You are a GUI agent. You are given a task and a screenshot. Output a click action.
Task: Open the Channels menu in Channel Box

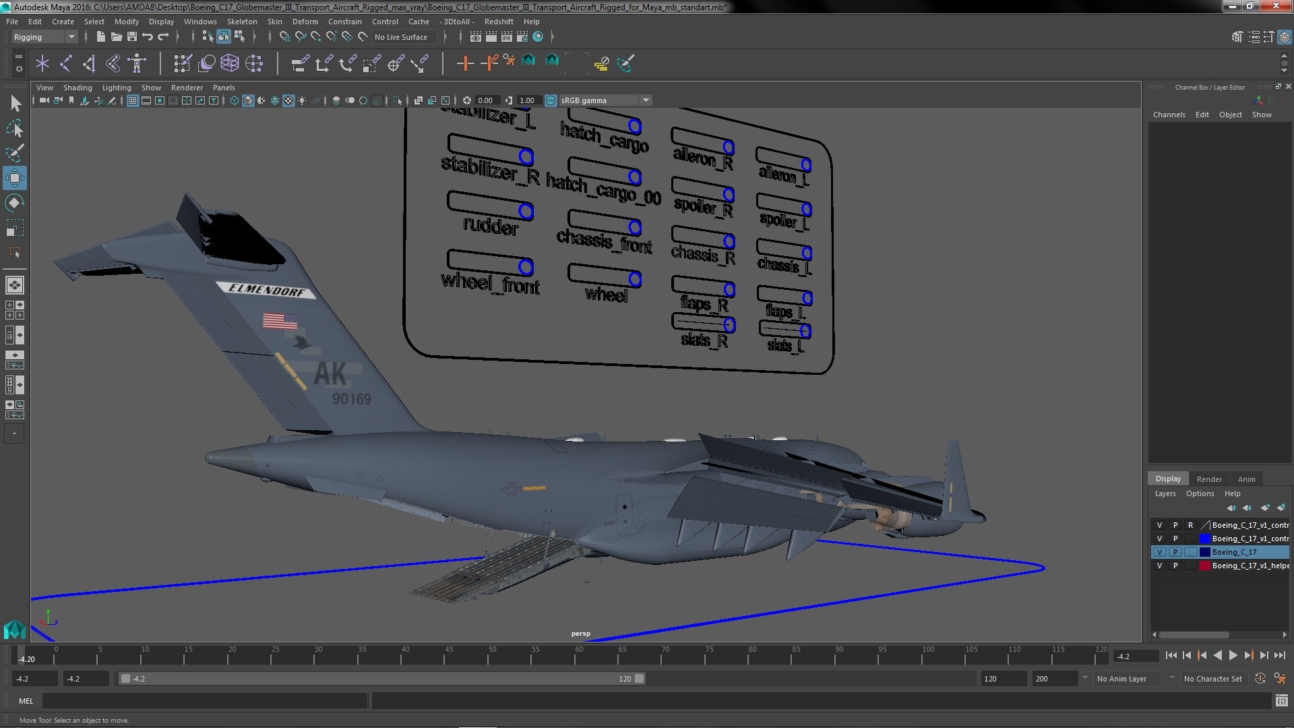(x=1169, y=115)
